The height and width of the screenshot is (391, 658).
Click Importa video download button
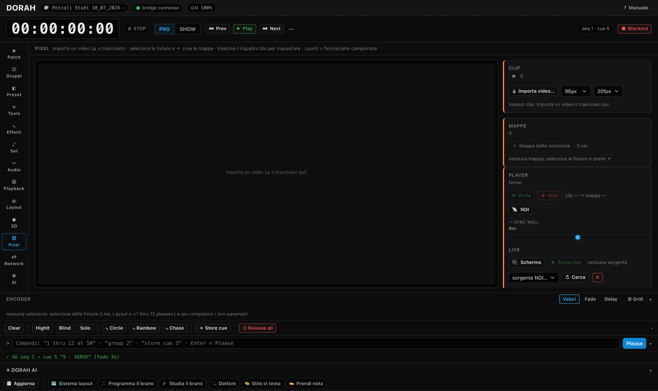533,91
